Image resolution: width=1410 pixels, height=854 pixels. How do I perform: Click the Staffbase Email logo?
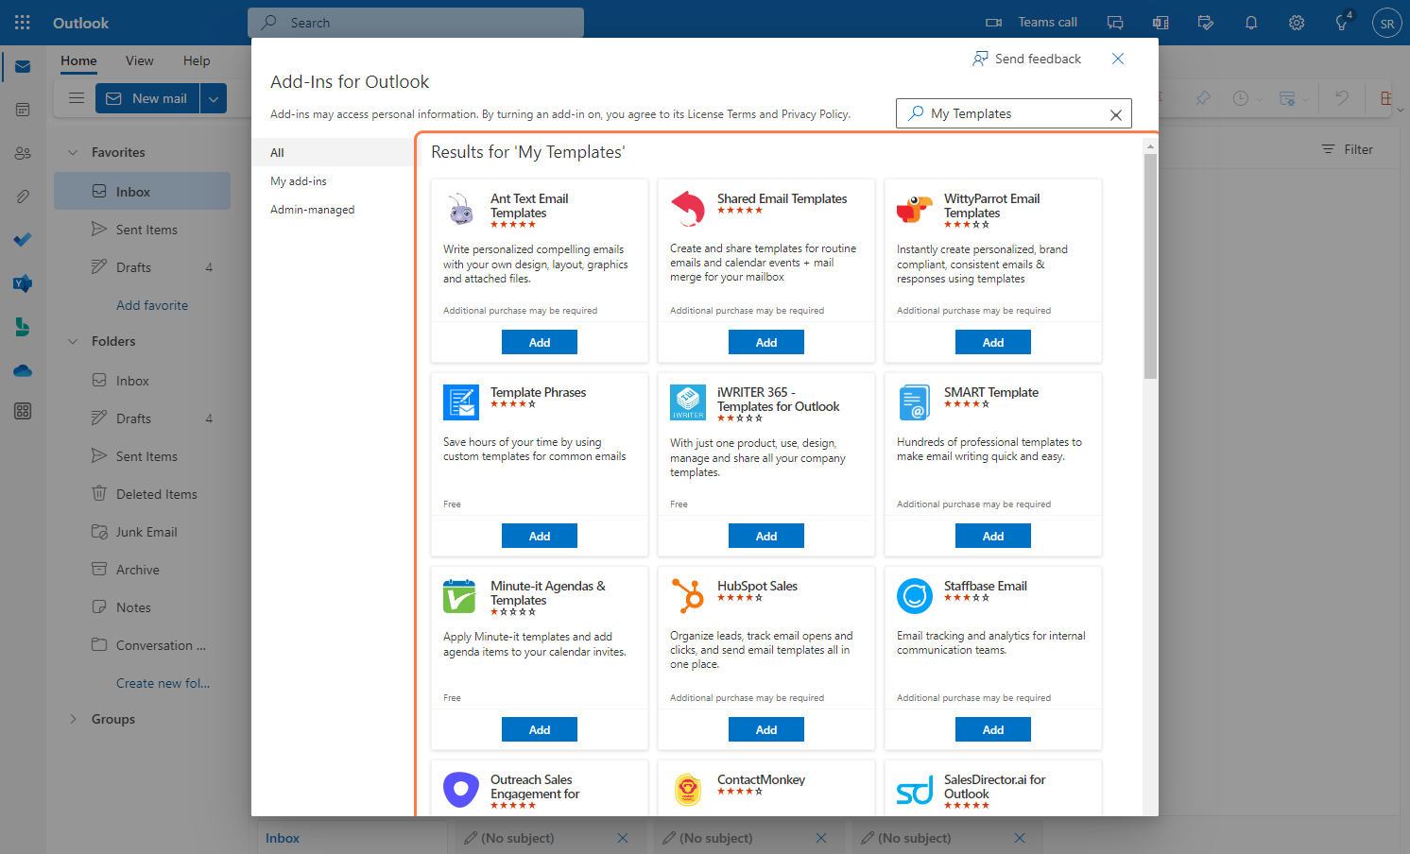(915, 596)
